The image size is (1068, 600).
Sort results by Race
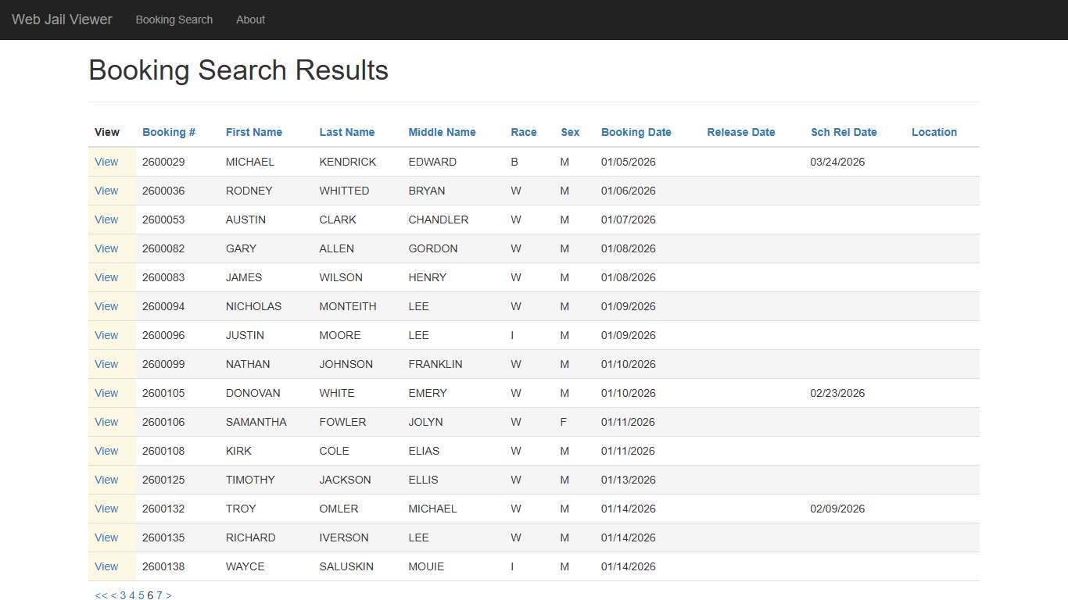(x=524, y=132)
